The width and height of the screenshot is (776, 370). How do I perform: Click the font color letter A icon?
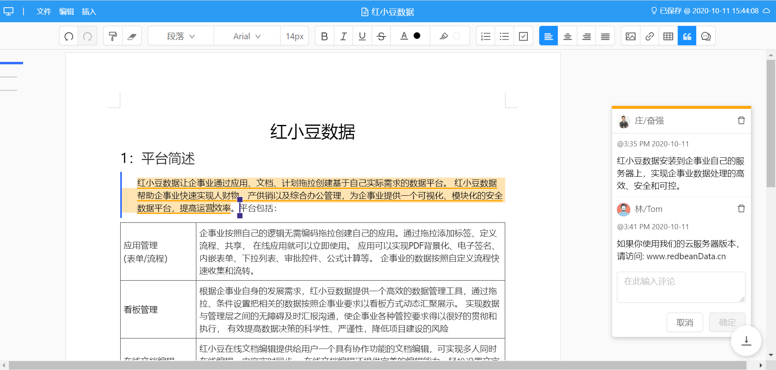[x=404, y=36]
